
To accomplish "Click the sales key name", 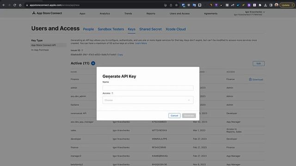I will pyautogui.click(x=74, y=130).
